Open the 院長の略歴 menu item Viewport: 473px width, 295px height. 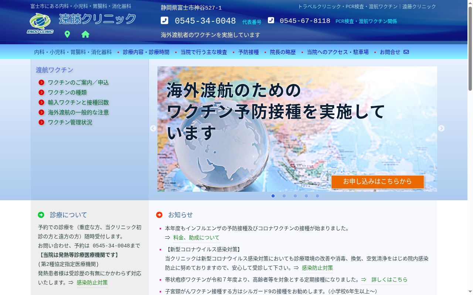283,52
